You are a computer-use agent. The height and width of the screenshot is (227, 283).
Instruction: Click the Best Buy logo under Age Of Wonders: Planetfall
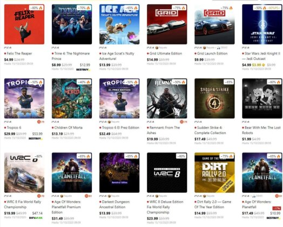(274, 218)
